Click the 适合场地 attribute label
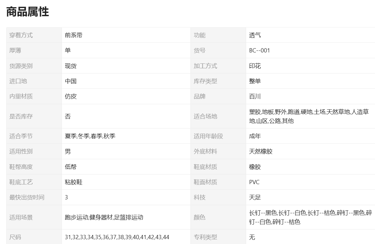Screen dimensions: 375x244 (x=205, y=116)
